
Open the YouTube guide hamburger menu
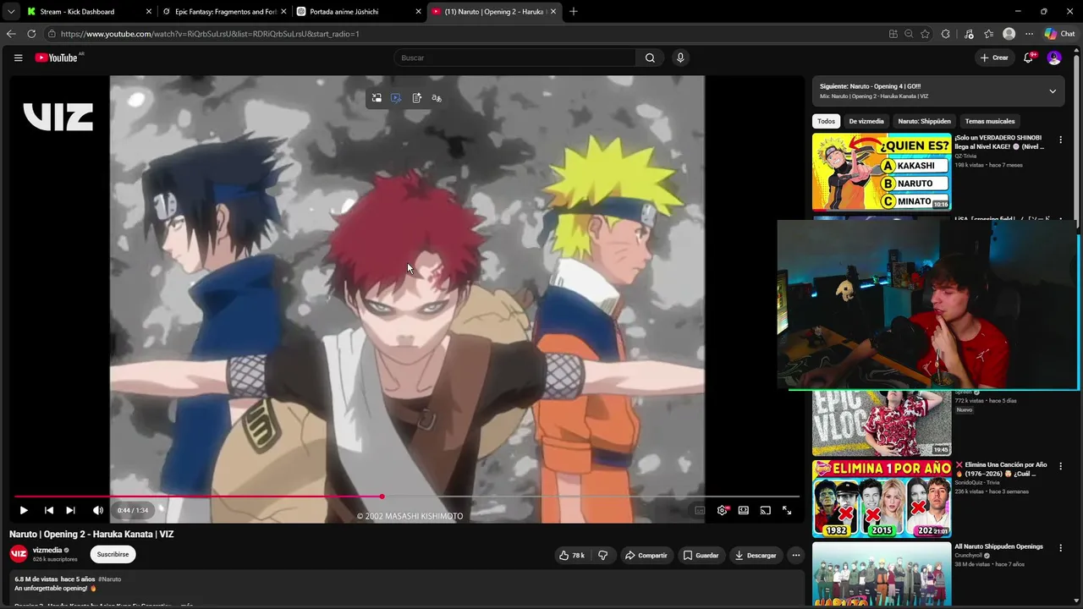pyautogui.click(x=18, y=58)
